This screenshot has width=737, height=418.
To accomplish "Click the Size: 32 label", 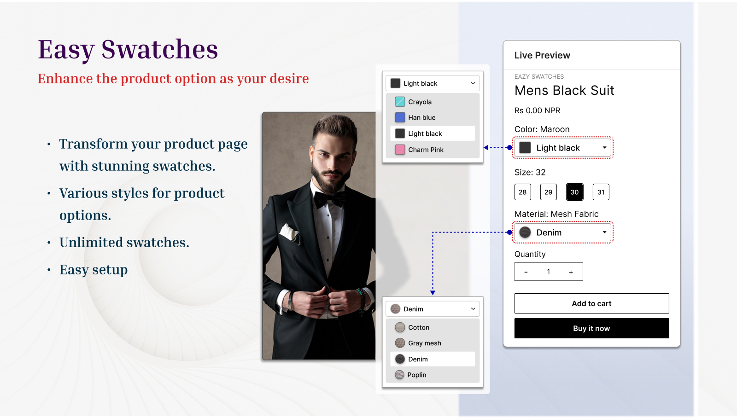I will (x=530, y=172).
